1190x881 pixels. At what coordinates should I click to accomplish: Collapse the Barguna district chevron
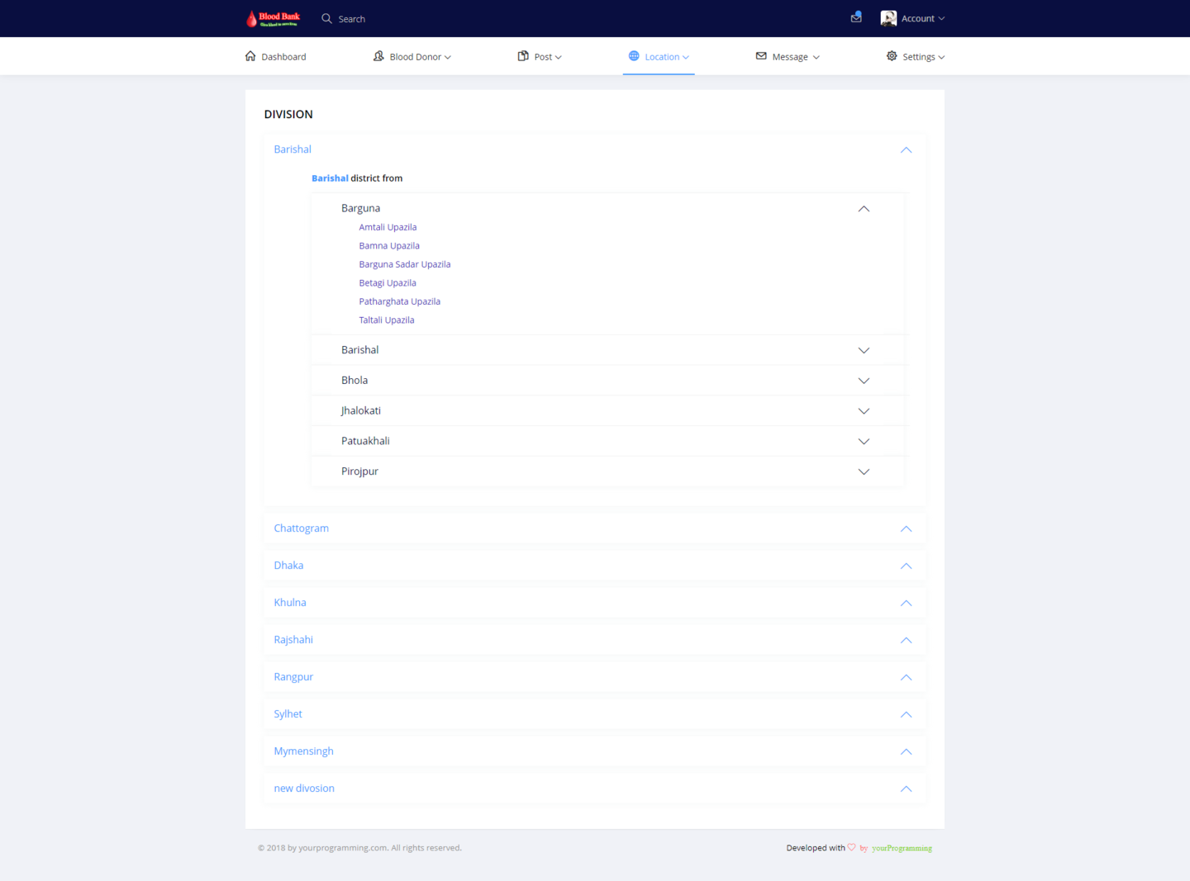click(864, 209)
